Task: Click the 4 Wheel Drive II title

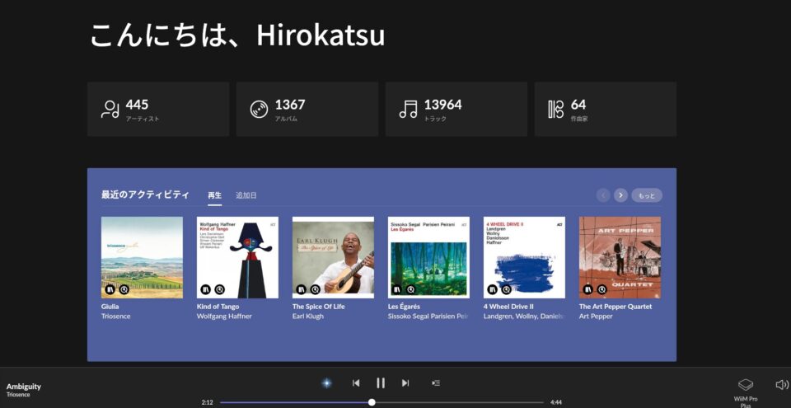Action: [x=509, y=307]
